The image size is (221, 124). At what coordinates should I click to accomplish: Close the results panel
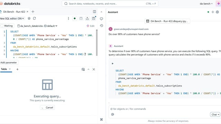click(94, 69)
